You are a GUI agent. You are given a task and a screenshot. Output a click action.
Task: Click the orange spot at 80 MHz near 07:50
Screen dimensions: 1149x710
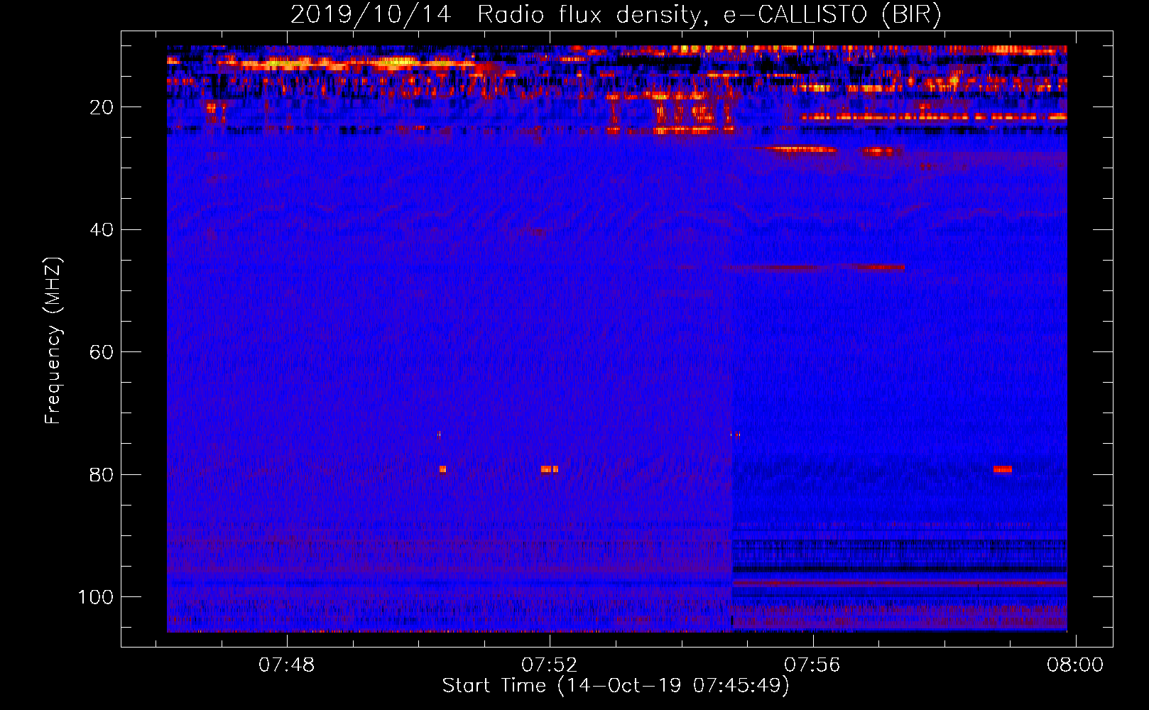coord(442,469)
